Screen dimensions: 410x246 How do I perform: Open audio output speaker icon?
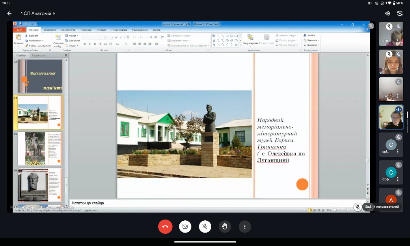click(388, 13)
